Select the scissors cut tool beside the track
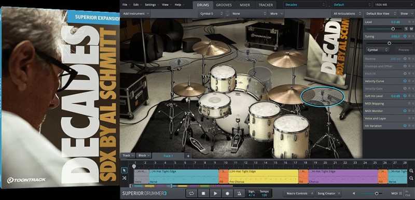 [x=124, y=178]
